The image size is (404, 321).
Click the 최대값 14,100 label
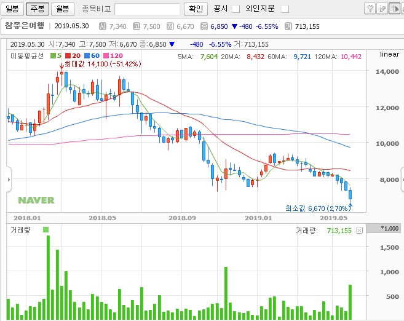[103, 64]
